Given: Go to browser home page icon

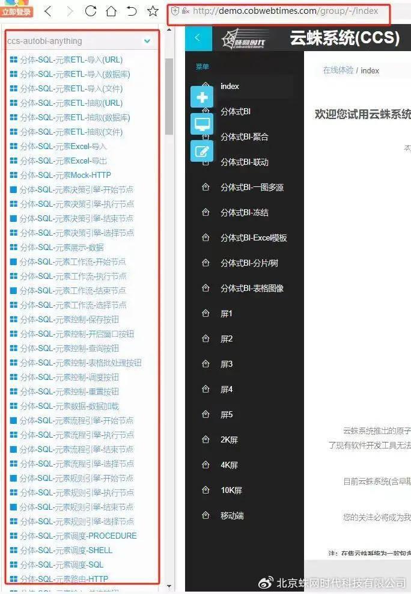Looking at the screenshot, I should [x=111, y=11].
